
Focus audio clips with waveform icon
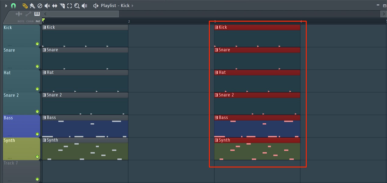point(19,14)
